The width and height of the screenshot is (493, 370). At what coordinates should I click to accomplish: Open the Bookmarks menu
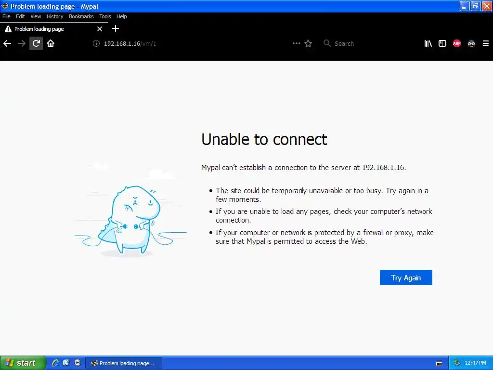click(x=81, y=16)
